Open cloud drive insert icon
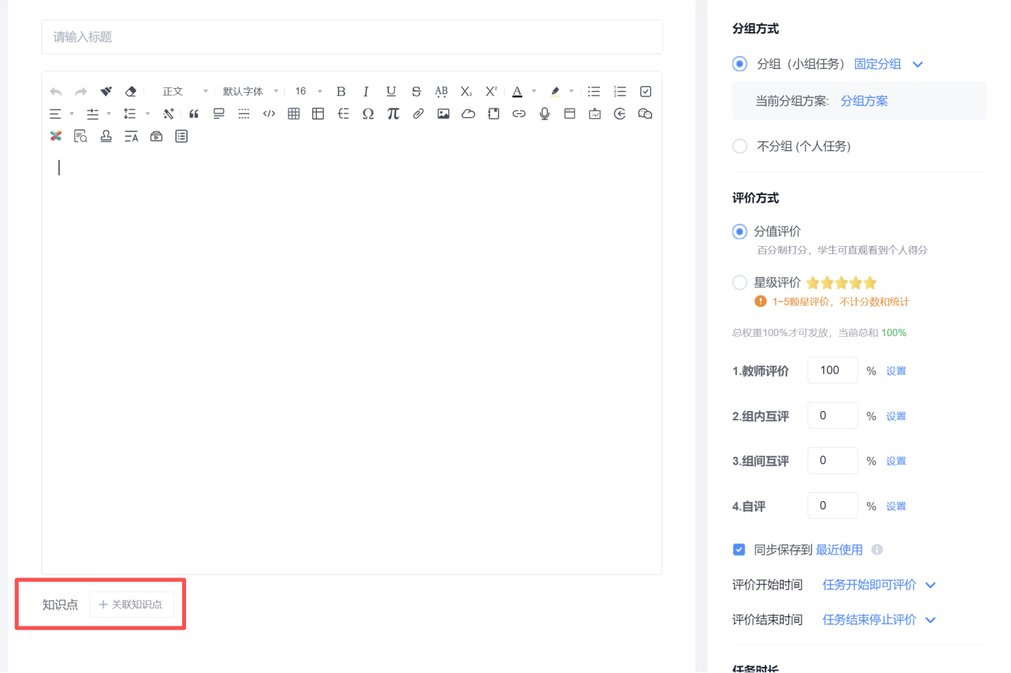The height and width of the screenshot is (673, 1011). (468, 114)
